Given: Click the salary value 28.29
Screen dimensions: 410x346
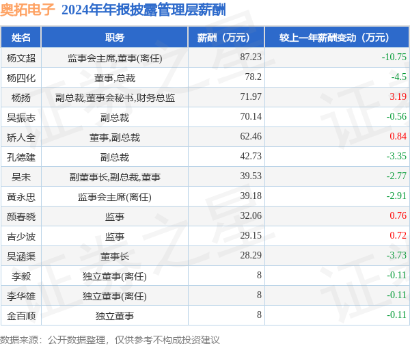Looking at the screenshot, I should [x=251, y=255].
